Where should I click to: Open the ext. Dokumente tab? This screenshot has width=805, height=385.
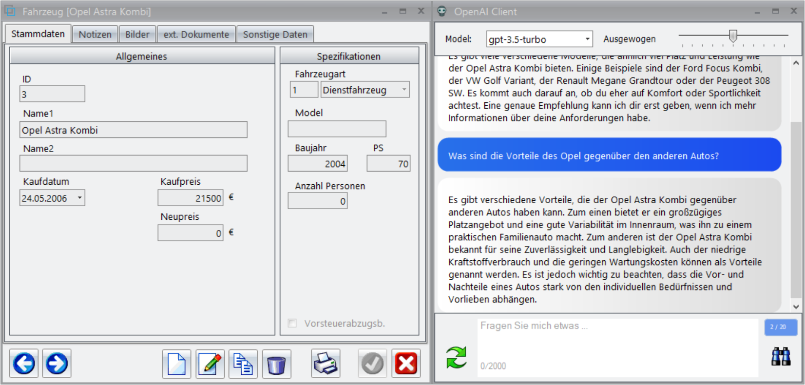(196, 35)
